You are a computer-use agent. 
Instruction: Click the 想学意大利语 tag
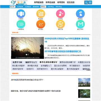[x=33, y=66]
